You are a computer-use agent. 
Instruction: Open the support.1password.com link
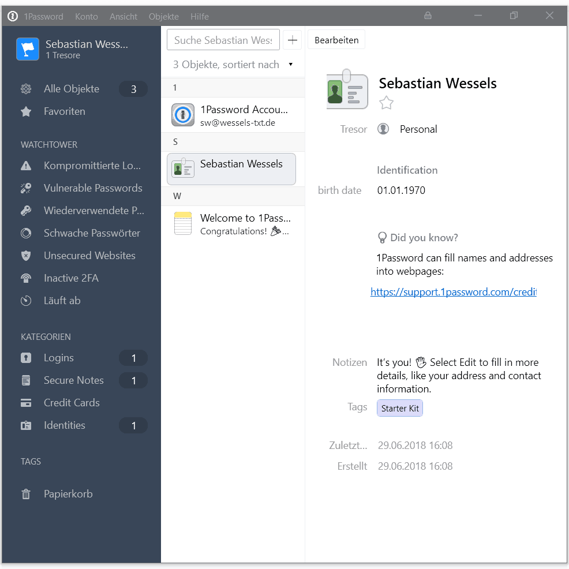(x=453, y=292)
